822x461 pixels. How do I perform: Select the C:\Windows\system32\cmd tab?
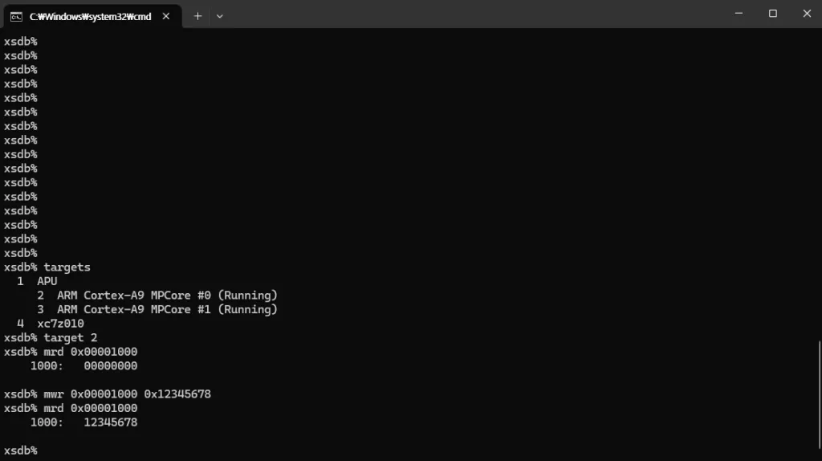[92, 16]
